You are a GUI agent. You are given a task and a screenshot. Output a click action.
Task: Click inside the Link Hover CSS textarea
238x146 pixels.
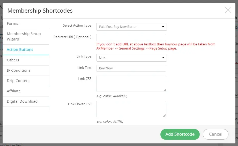tap(131, 109)
